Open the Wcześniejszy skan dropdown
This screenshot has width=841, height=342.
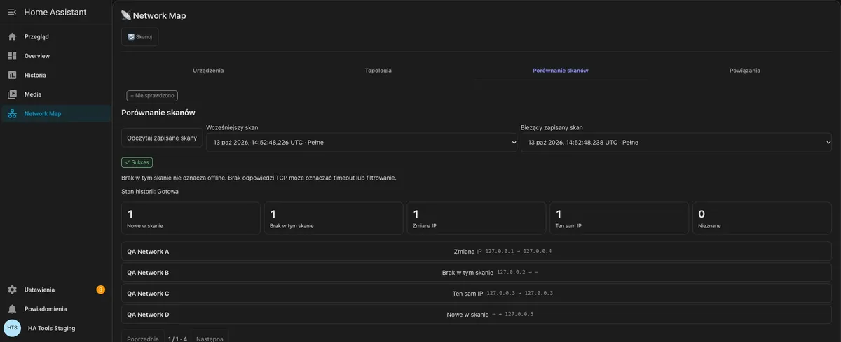click(x=362, y=142)
